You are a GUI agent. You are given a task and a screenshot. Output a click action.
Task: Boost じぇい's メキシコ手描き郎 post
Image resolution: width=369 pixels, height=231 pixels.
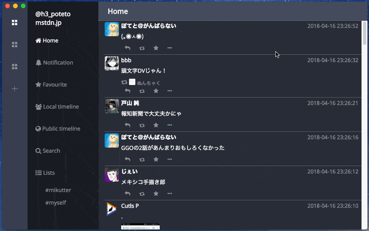(x=142, y=194)
